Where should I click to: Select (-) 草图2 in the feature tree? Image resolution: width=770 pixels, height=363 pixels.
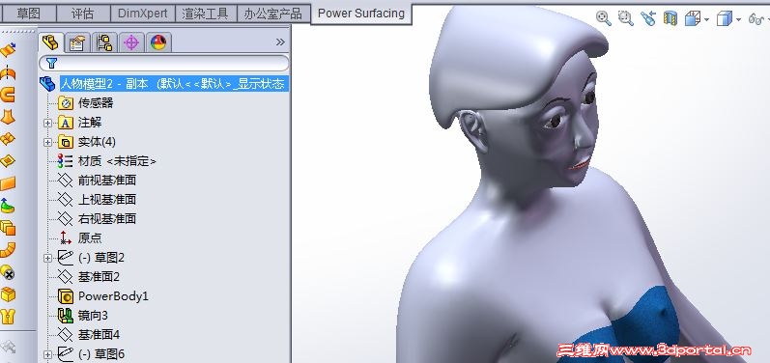[101, 258]
